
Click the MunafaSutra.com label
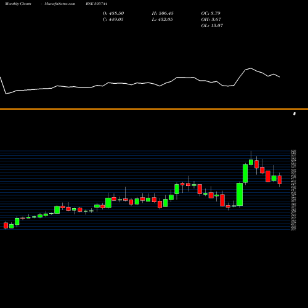tap(60, 4)
